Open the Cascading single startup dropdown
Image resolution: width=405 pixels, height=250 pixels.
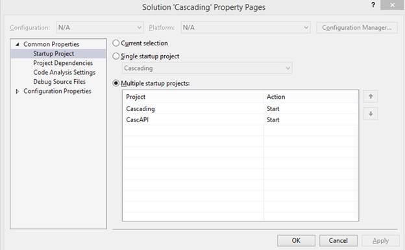click(207, 68)
